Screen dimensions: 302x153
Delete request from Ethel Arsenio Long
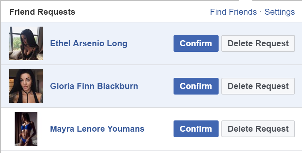point(258,43)
